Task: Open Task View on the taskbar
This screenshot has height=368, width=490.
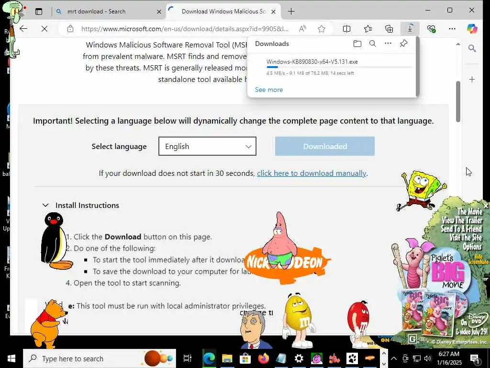Action: pyautogui.click(x=187, y=358)
